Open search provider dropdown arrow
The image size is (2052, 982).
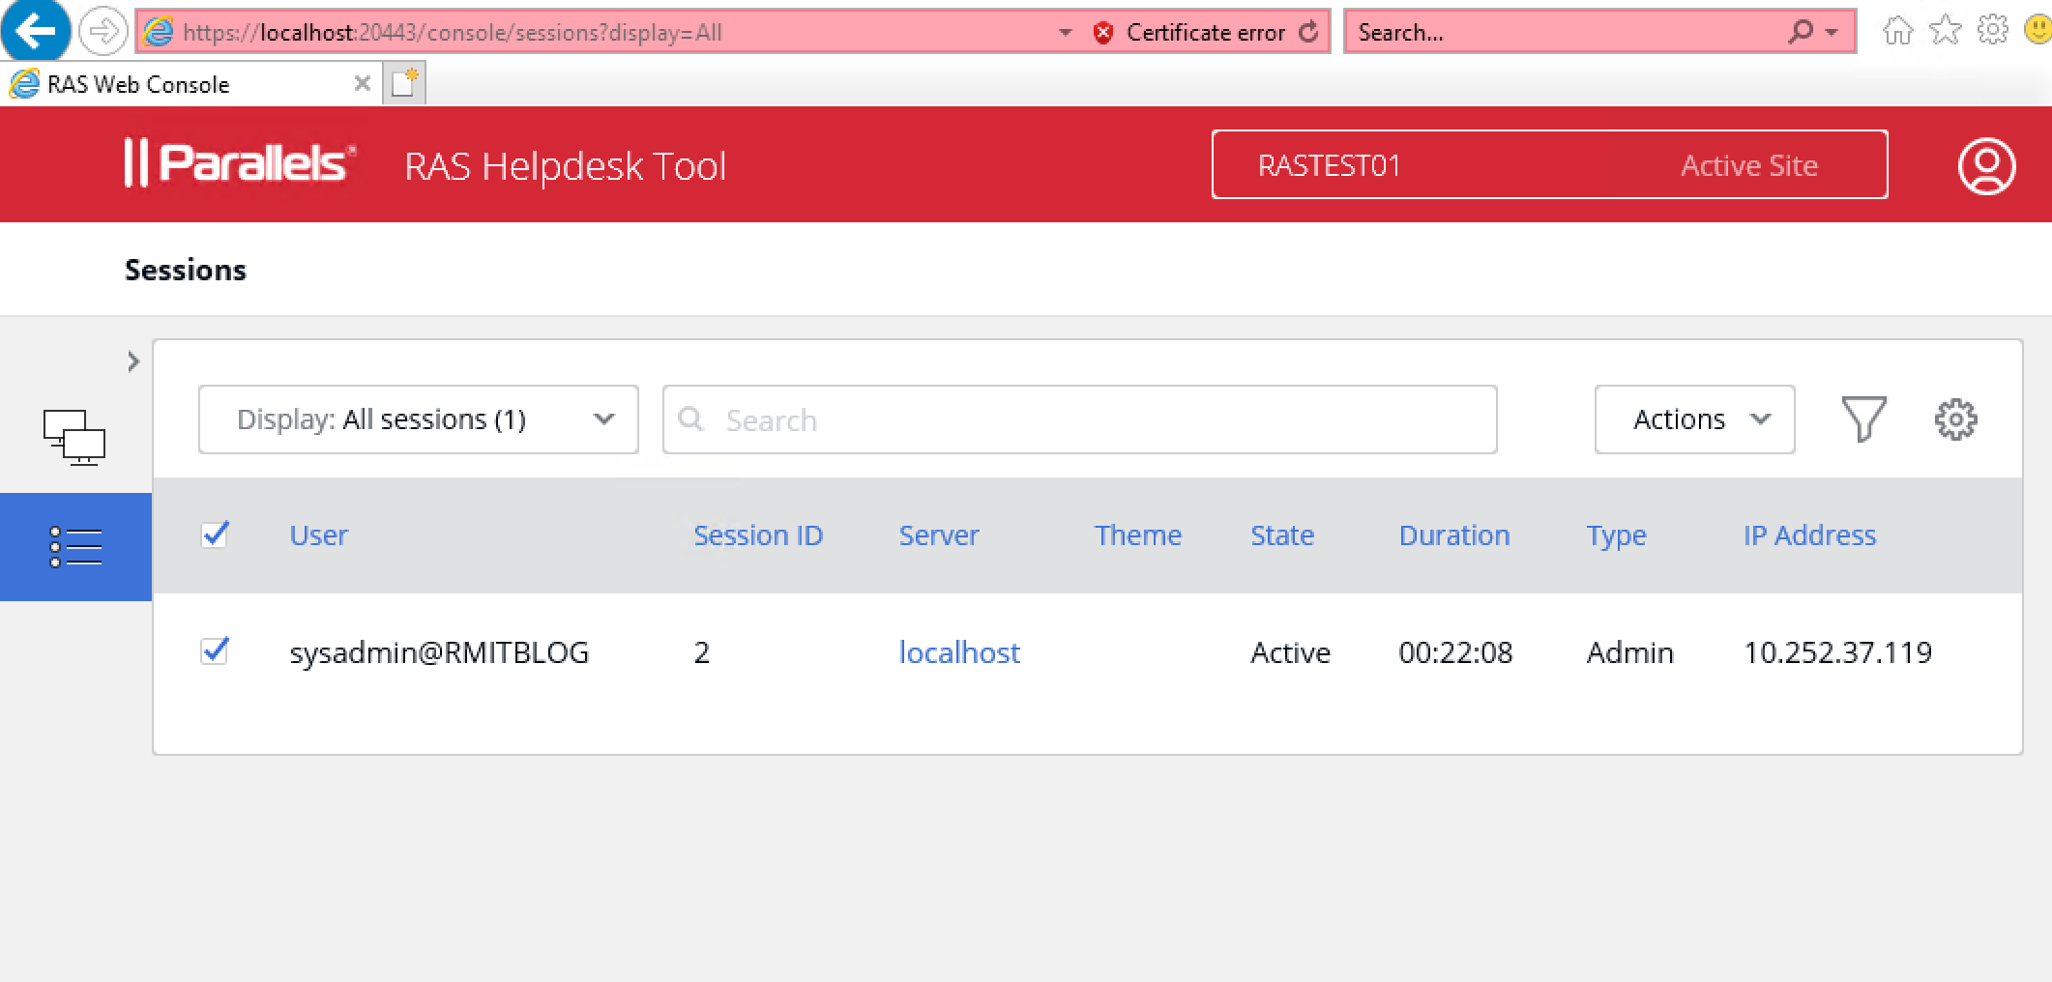[1832, 32]
